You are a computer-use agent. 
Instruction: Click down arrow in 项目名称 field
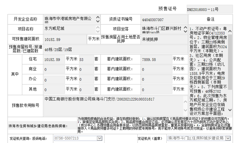pos(98,31)
